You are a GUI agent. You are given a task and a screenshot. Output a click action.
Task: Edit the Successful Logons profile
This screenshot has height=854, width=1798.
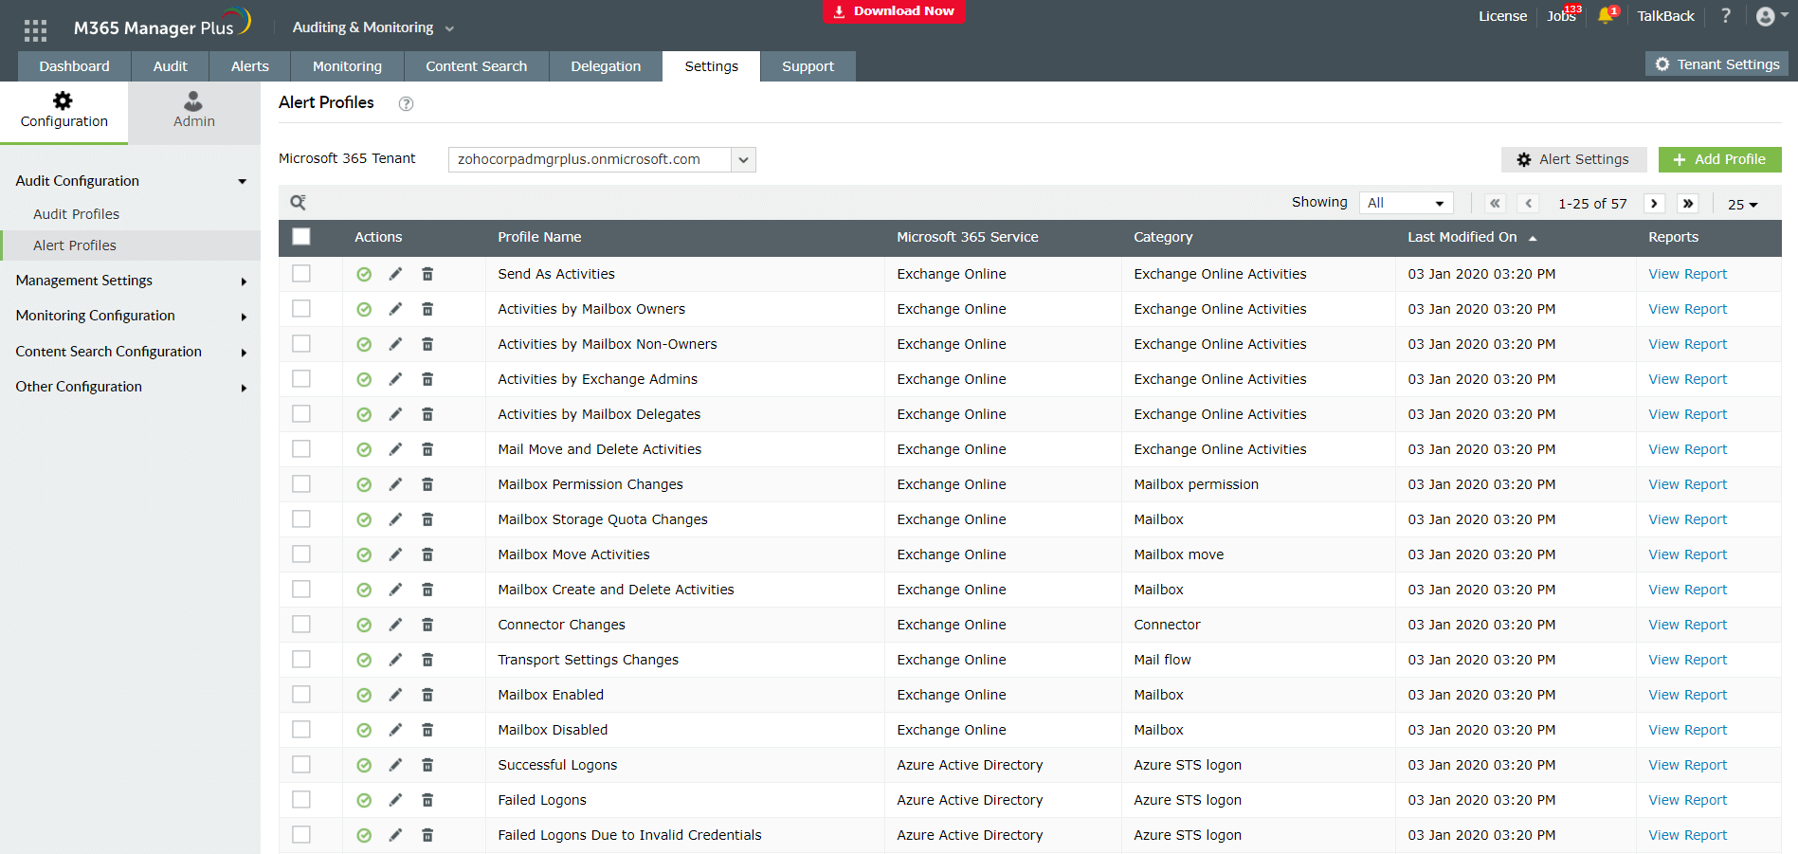[x=395, y=765]
